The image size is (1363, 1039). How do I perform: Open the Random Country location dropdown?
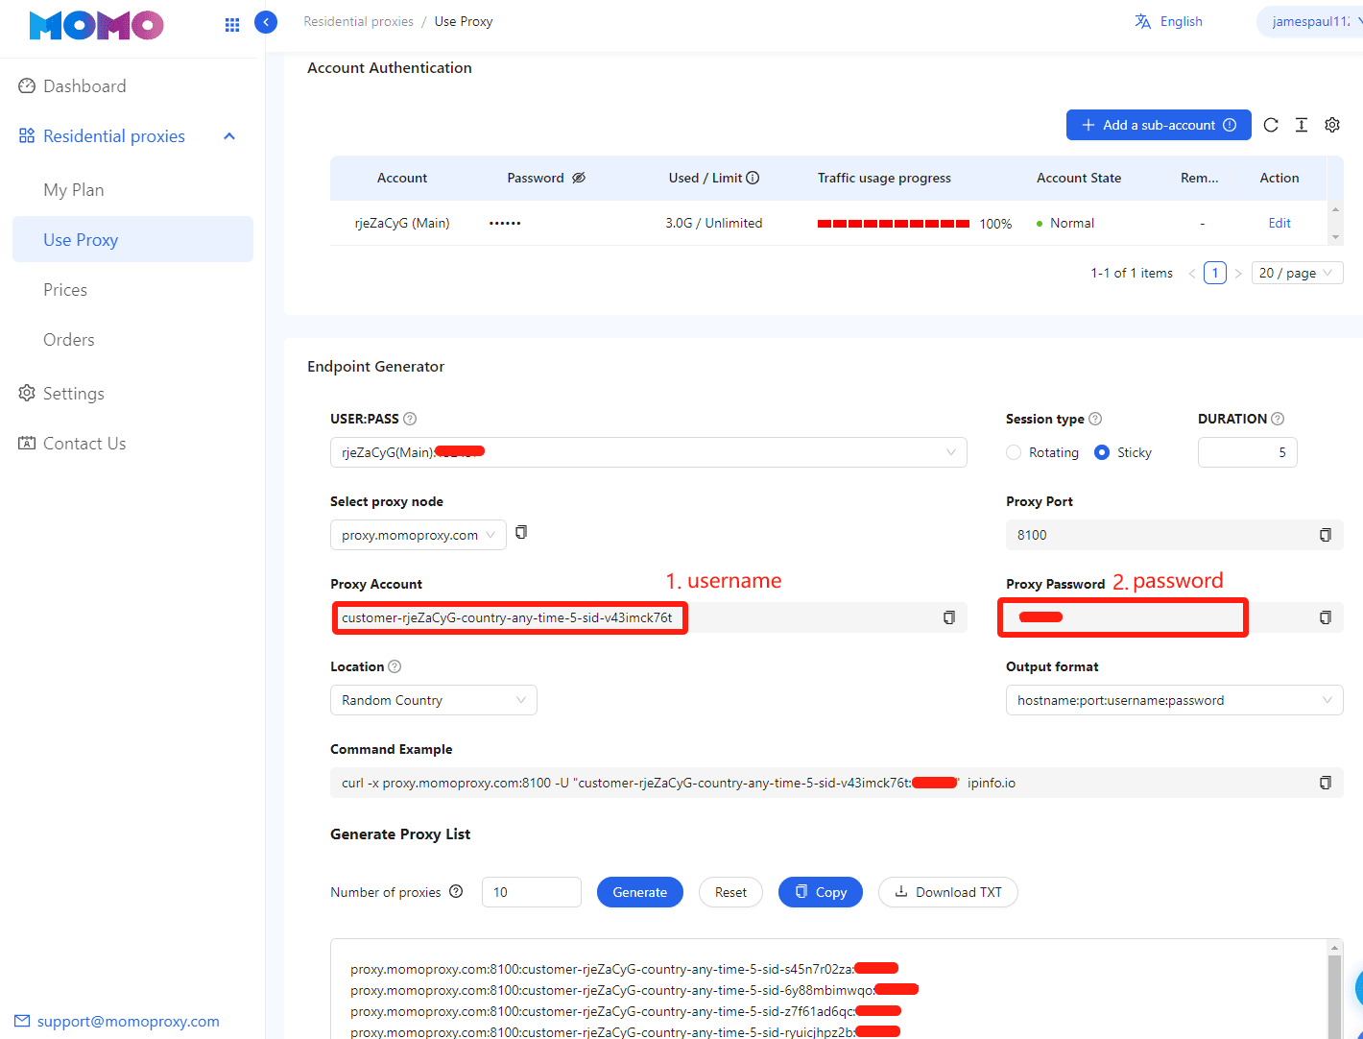click(x=434, y=700)
